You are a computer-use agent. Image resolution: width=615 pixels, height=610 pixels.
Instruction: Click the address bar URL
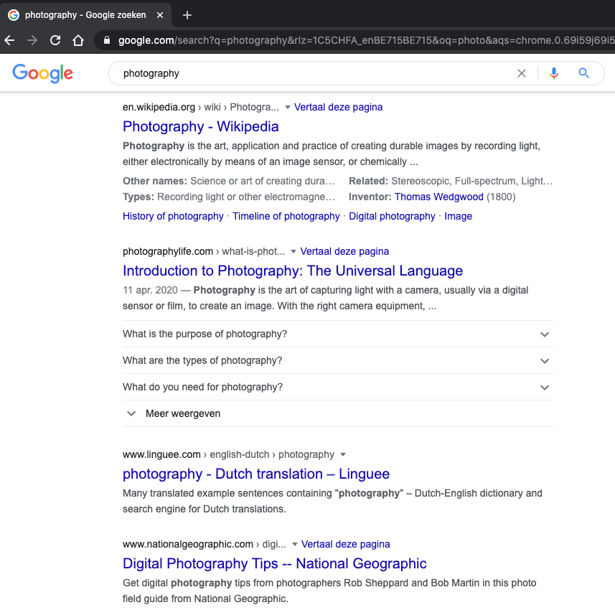click(x=365, y=40)
